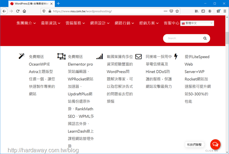Click the envelope feature icon
The width and height of the screenshot is (229, 154).
(x=138, y=56)
